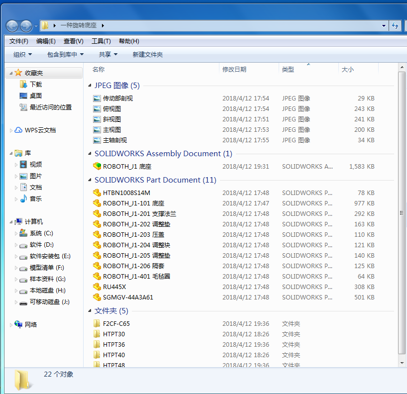
Task: Click the file list scrollbar up arrow
Action: point(402,67)
